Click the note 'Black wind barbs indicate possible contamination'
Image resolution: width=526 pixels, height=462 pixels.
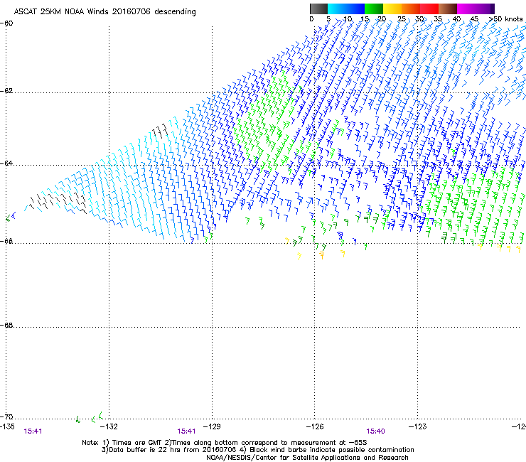click(x=332, y=450)
